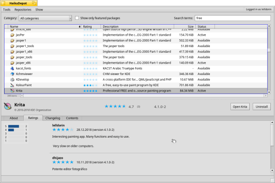This screenshot has height=183, width=275.
Task: Click the Search terms input field
Action: pyautogui.click(x=231, y=18)
